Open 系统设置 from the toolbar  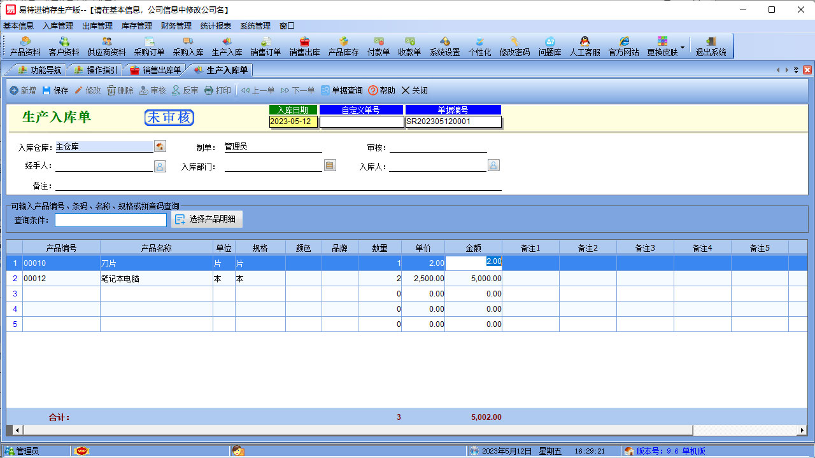click(444, 46)
